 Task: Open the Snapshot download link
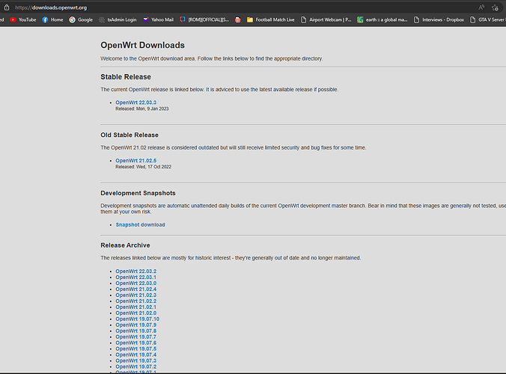tap(141, 224)
